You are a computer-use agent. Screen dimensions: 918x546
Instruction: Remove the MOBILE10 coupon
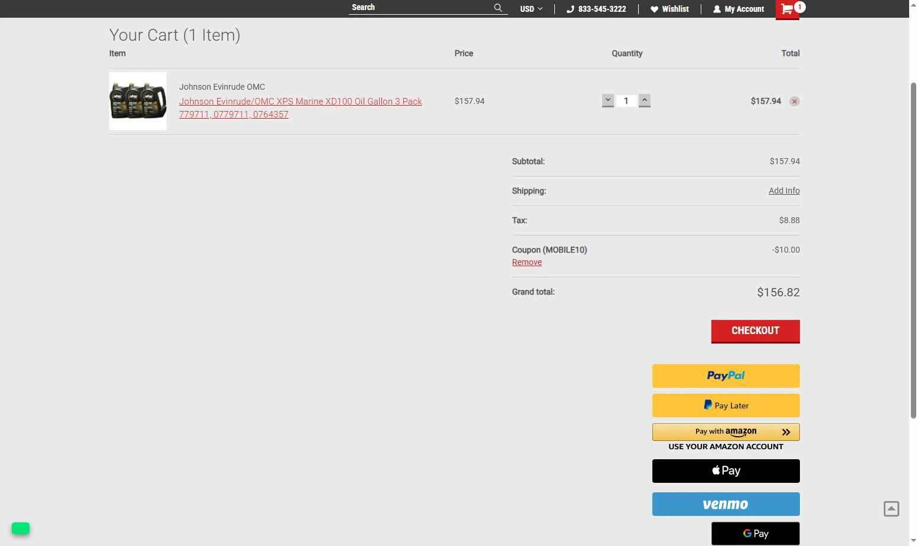pos(527,262)
